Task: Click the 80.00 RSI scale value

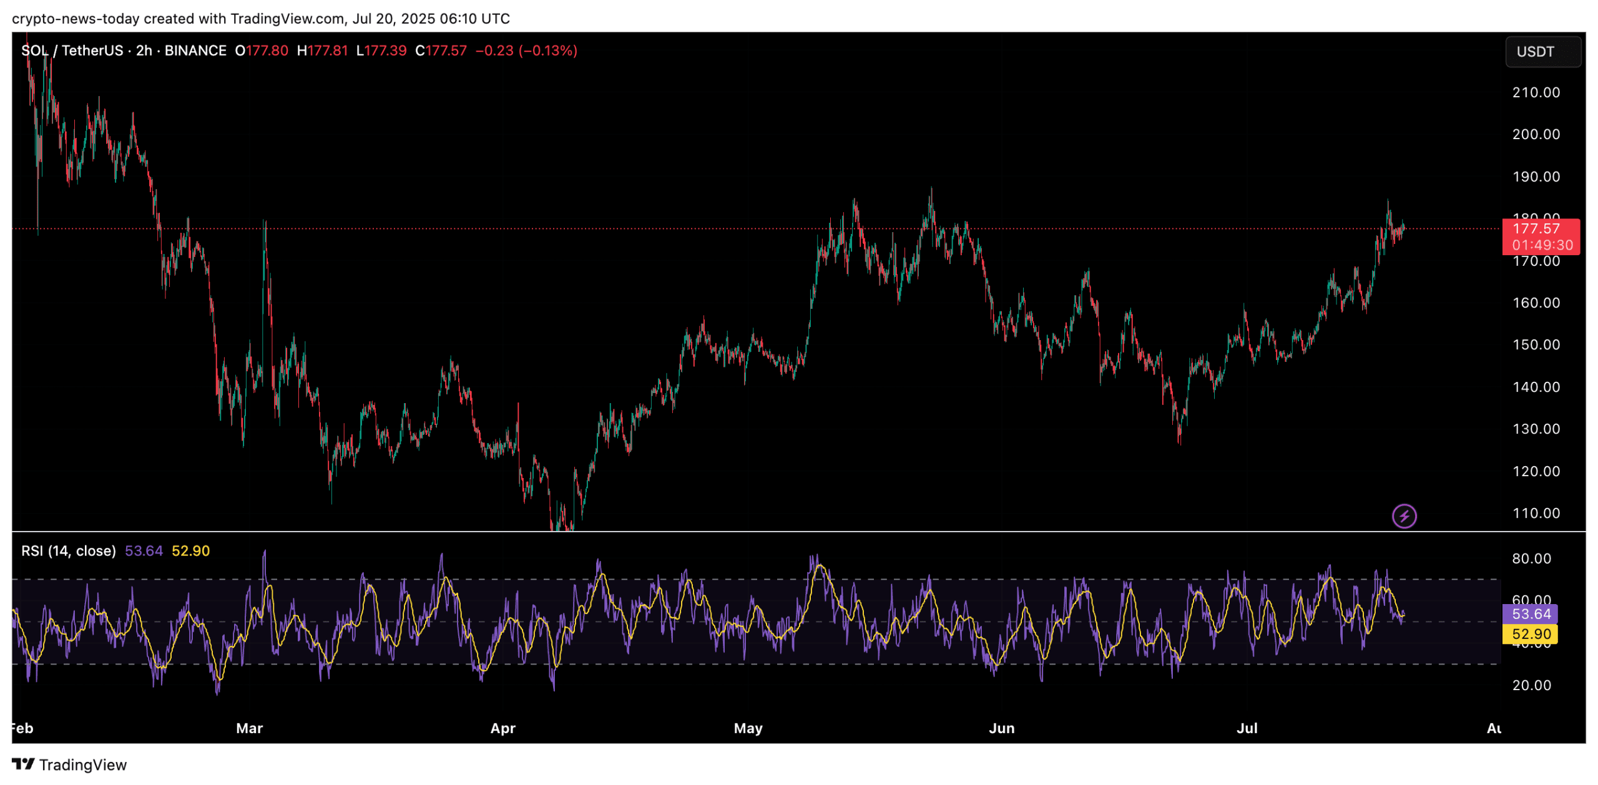Action: (x=1531, y=558)
